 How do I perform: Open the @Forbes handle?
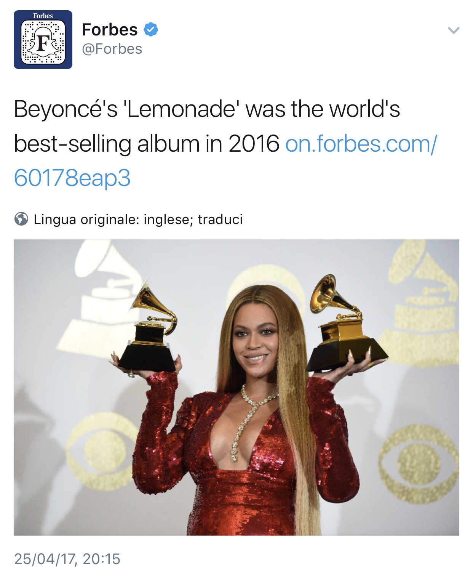tap(112, 49)
